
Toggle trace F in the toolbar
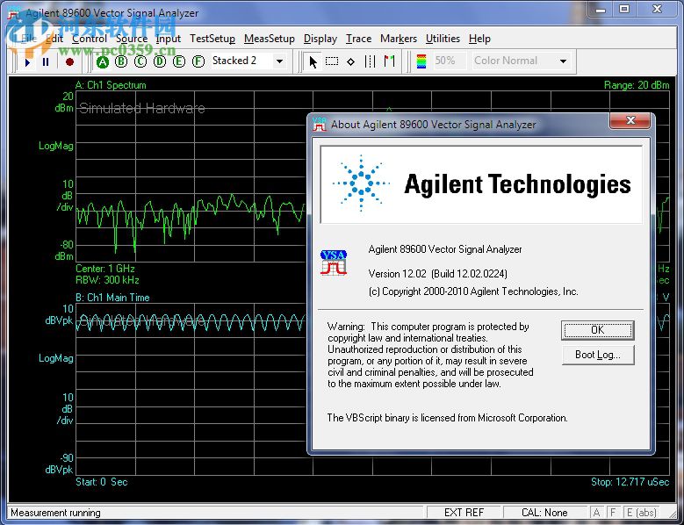(x=198, y=61)
